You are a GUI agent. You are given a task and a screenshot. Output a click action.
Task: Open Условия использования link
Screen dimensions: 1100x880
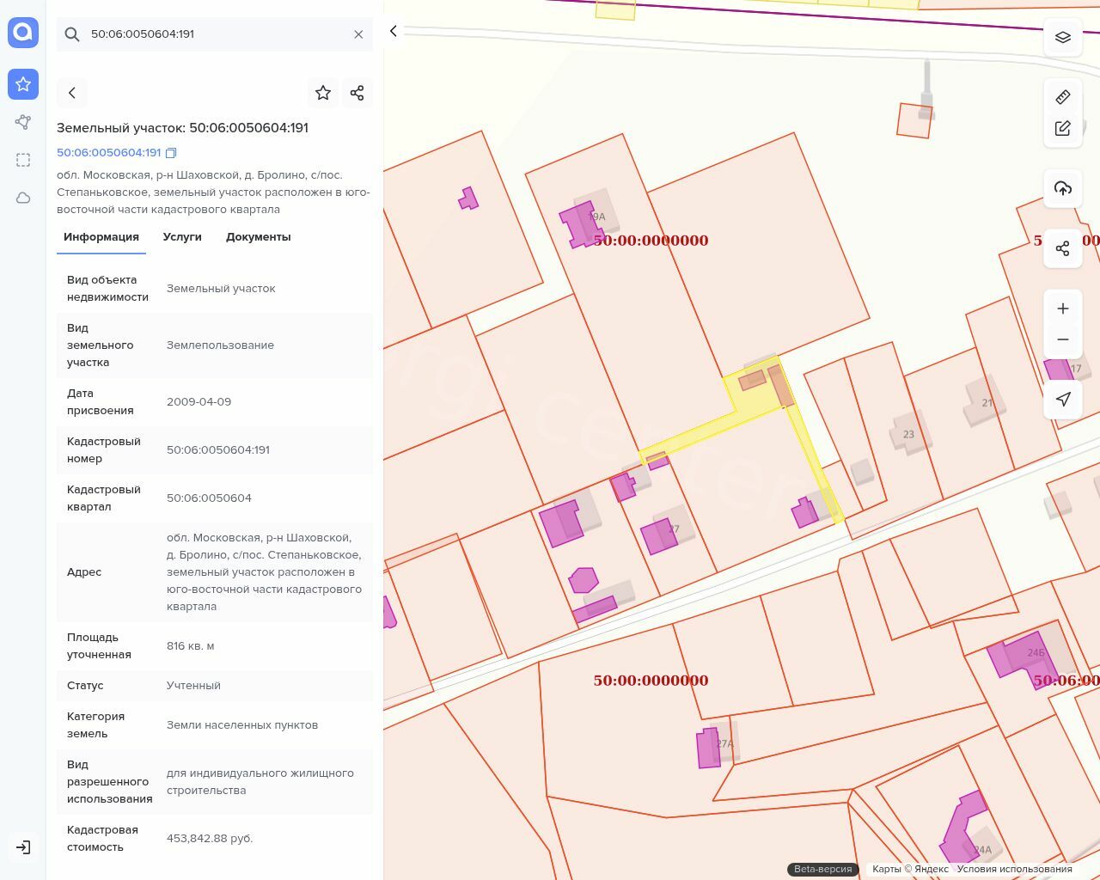tap(1014, 869)
